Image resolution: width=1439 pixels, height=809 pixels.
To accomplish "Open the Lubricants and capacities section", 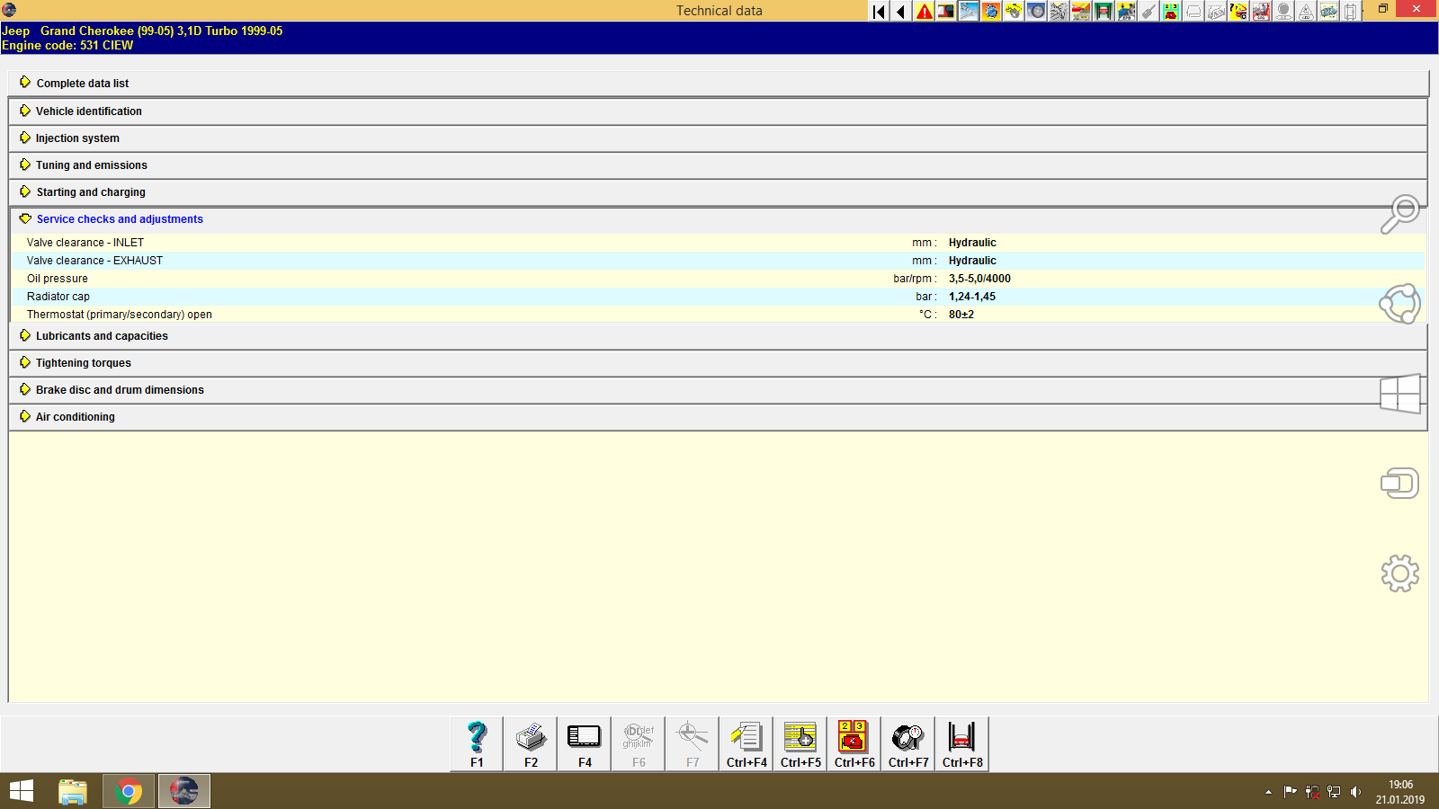I will click(x=102, y=335).
